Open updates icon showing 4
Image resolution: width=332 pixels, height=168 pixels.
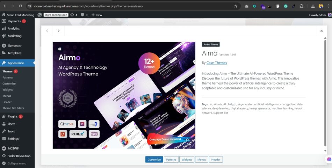pyautogui.click(x=74, y=15)
